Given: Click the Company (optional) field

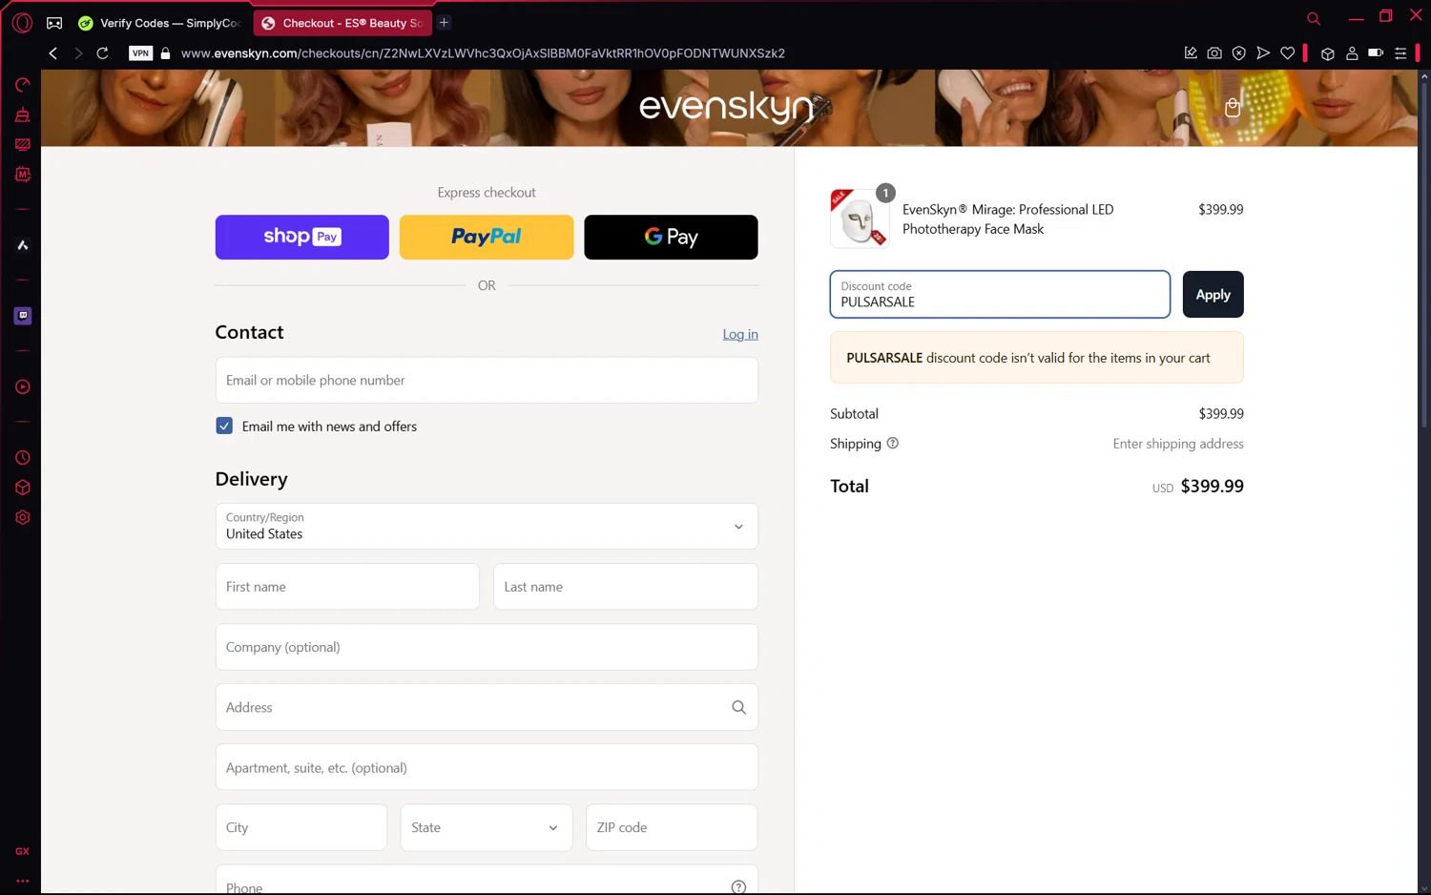Looking at the screenshot, I should point(487,647).
